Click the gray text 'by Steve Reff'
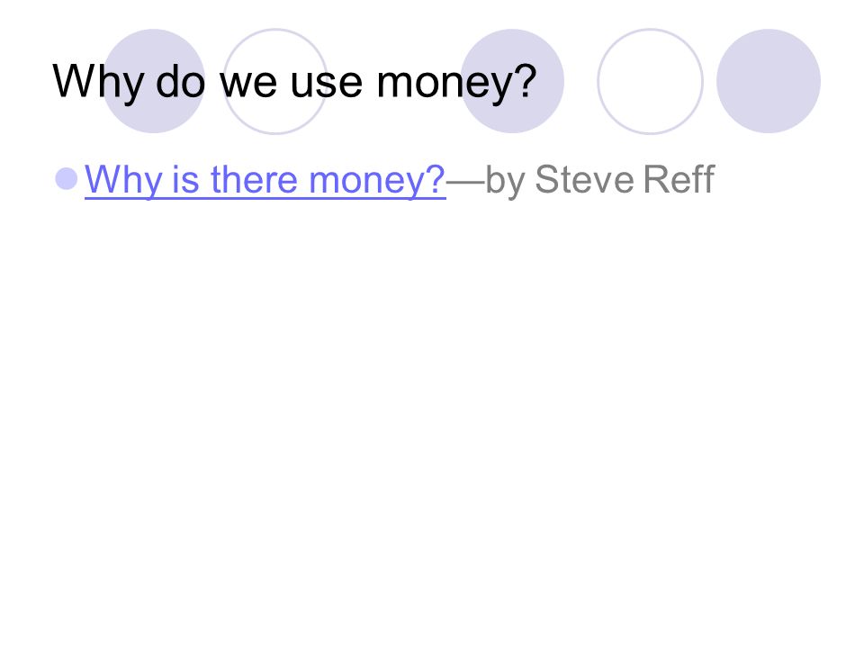The width and height of the screenshot is (864, 648). pos(600,180)
